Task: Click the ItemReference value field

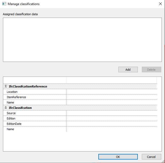Action: [111, 97]
